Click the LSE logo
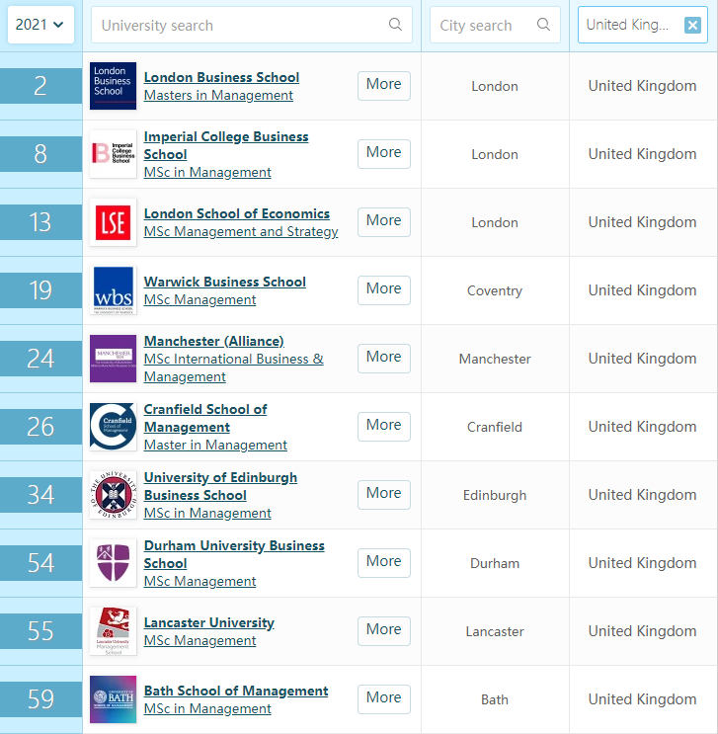The width and height of the screenshot is (718, 734). point(113,222)
